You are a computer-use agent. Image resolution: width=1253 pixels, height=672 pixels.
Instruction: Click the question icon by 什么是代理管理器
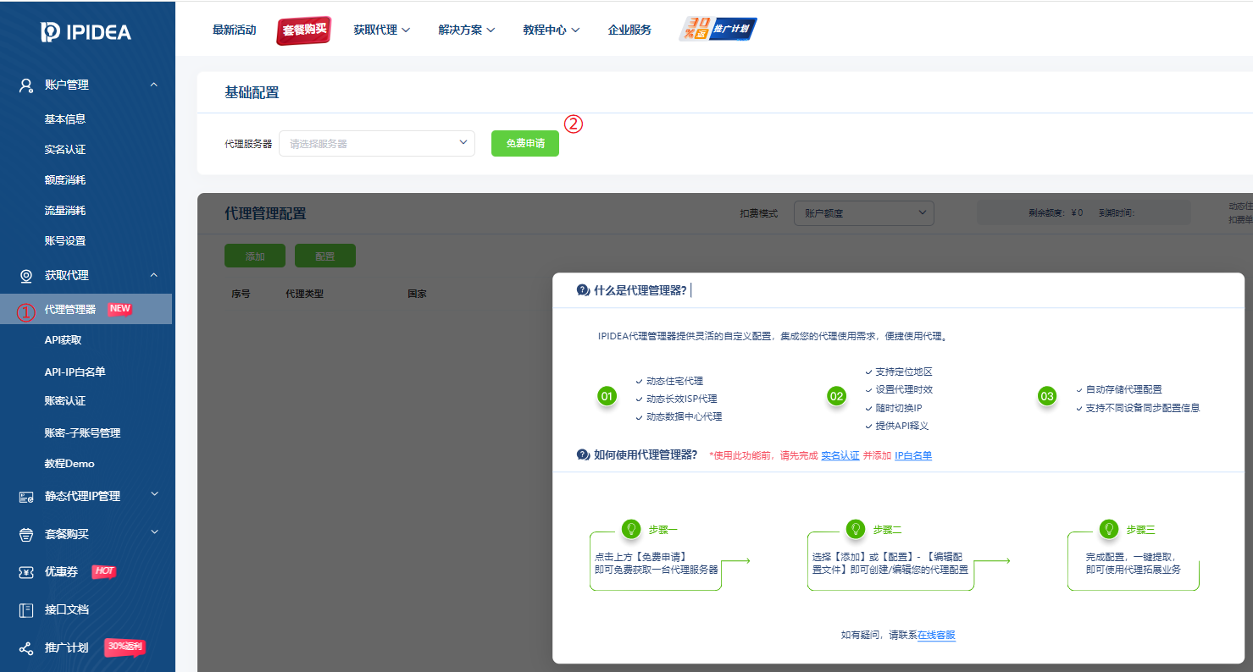tap(583, 290)
